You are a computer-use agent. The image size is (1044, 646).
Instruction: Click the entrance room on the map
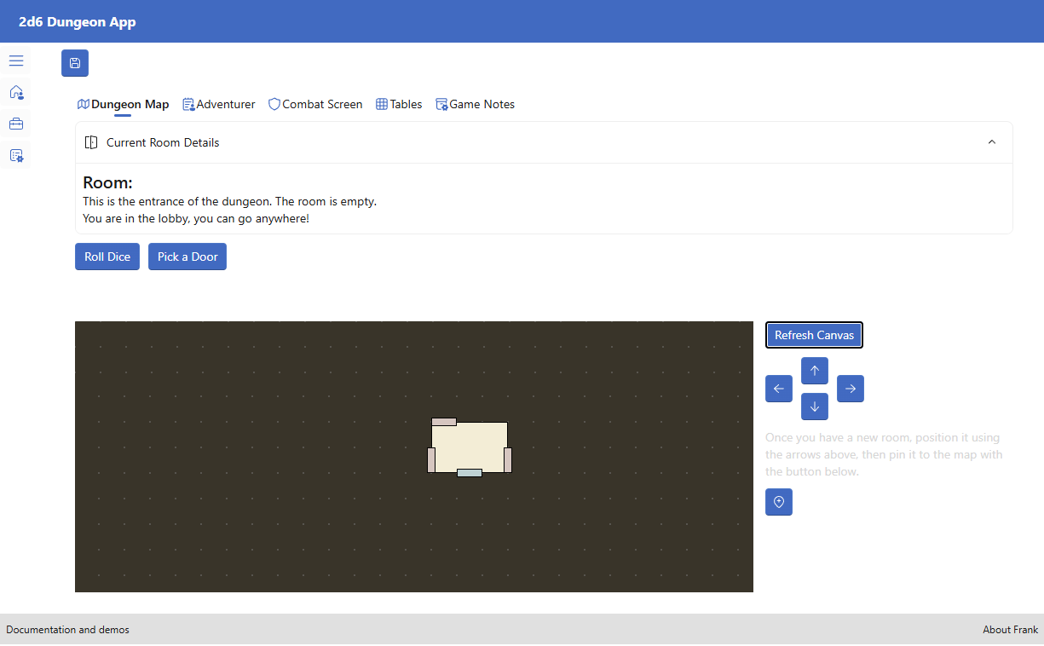(x=470, y=447)
